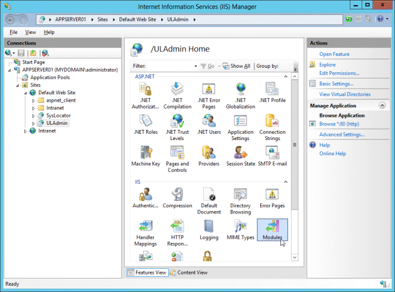395x292 pixels.
Task: Open the Filter dropdown arrow
Action: tap(195, 66)
